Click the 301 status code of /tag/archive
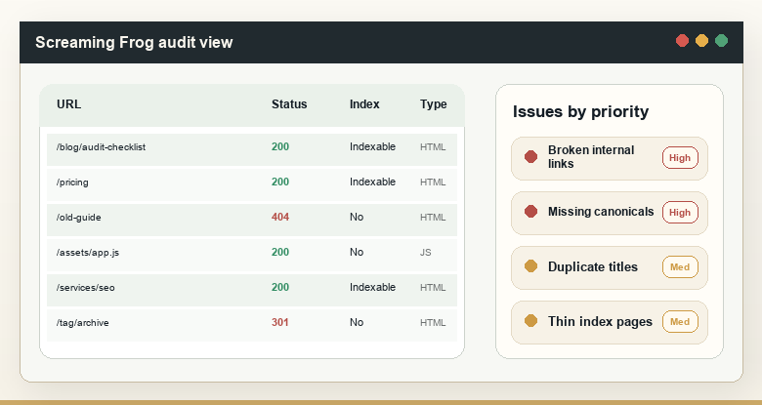The image size is (762, 405). (x=280, y=322)
